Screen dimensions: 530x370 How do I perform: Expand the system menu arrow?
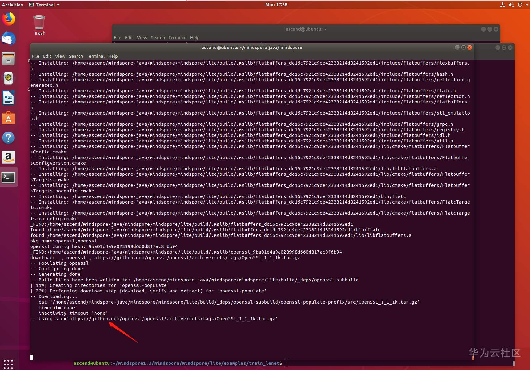[527, 5]
